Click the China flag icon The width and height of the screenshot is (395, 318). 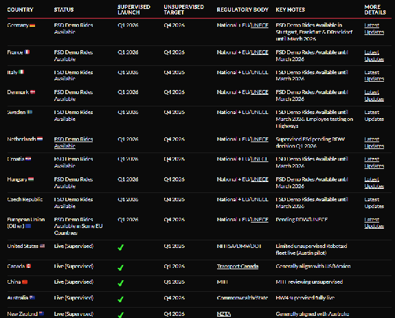[x=25, y=282]
